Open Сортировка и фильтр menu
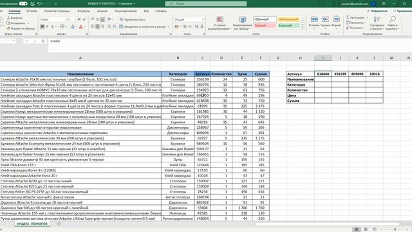The image size is (412, 232). click(x=377, y=23)
